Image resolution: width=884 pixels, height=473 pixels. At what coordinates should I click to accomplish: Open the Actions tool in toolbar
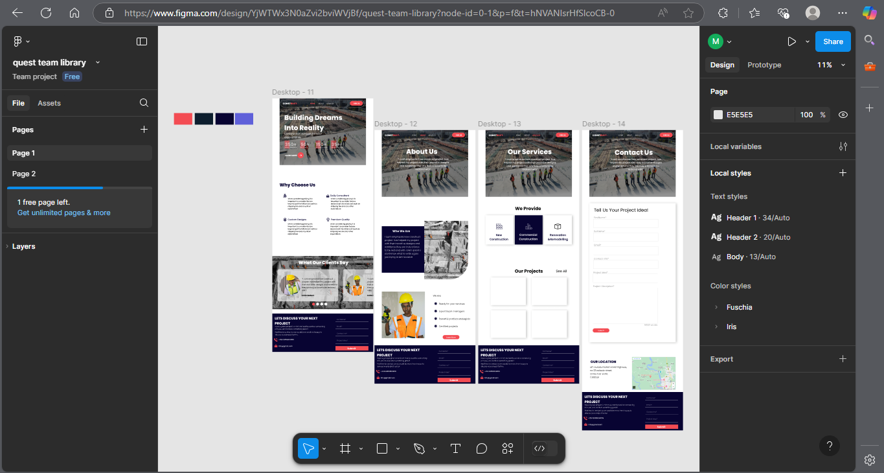(x=508, y=448)
